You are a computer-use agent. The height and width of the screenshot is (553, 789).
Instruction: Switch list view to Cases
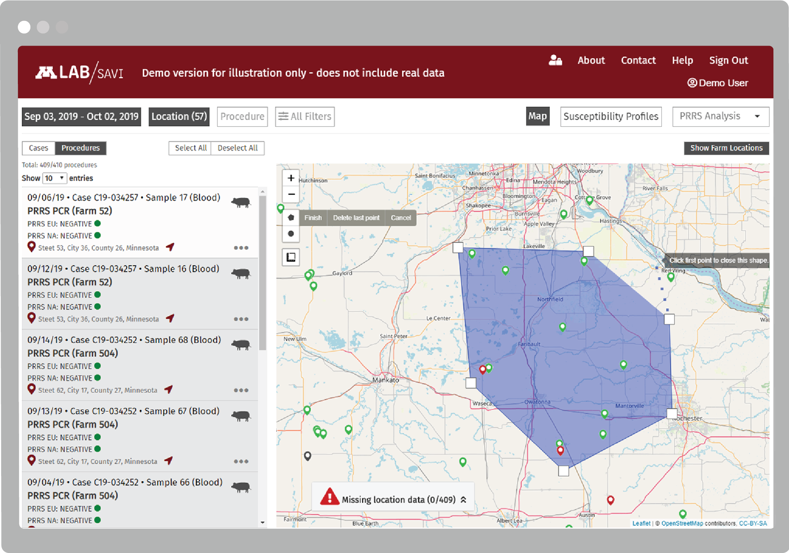[x=39, y=148]
